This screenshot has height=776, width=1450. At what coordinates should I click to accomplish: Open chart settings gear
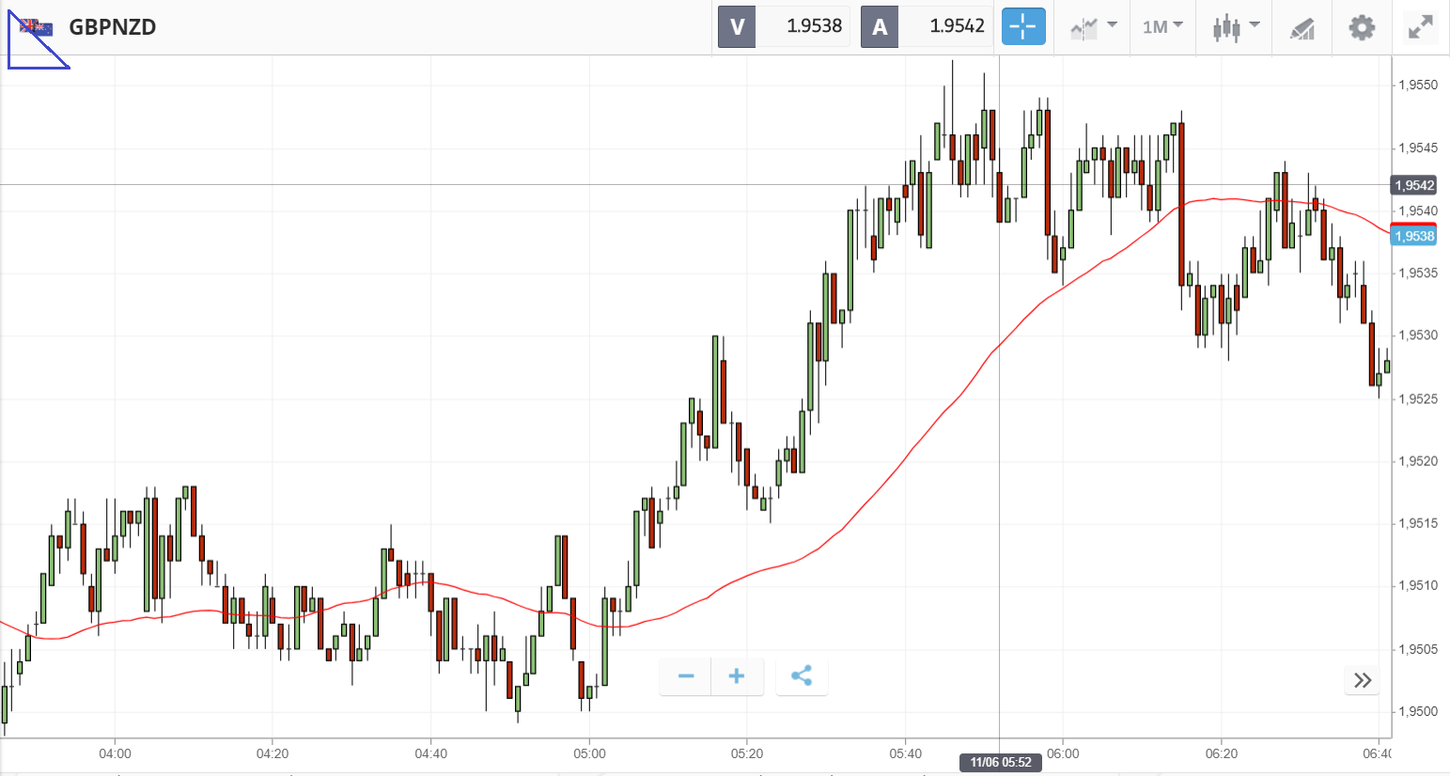[x=1362, y=27]
